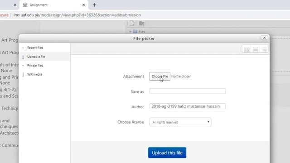Image resolution: width=290 pixels, height=163 pixels.
Task: Switch file picker to icon grid view
Action: (246, 50)
